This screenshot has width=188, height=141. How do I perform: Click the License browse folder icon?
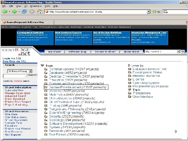point(130,79)
